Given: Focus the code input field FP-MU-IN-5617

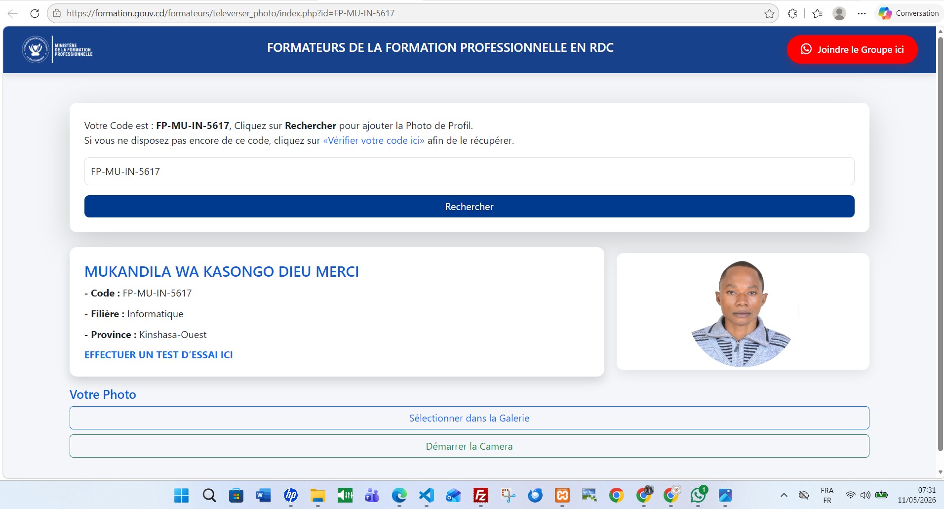Looking at the screenshot, I should pyautogui.click(x=469, y=171).
